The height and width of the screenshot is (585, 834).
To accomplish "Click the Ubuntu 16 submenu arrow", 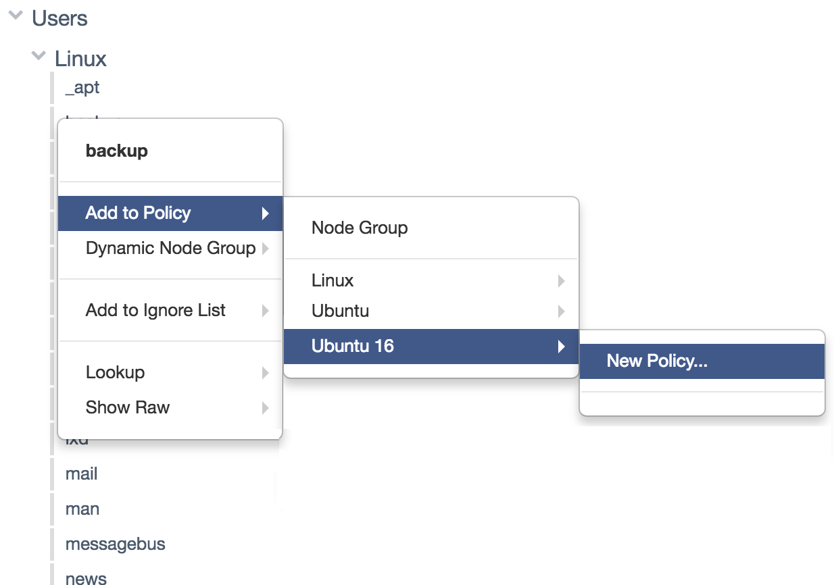I will coord(562,347).
